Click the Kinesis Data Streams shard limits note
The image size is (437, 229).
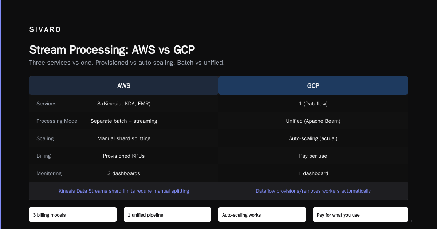click(124, 191)
